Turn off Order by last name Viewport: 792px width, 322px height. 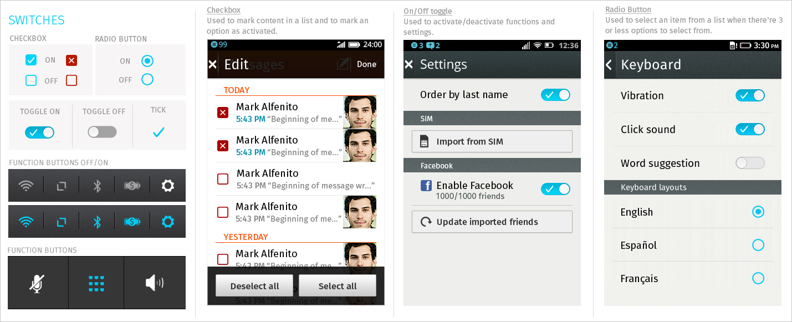click(555, 95)
